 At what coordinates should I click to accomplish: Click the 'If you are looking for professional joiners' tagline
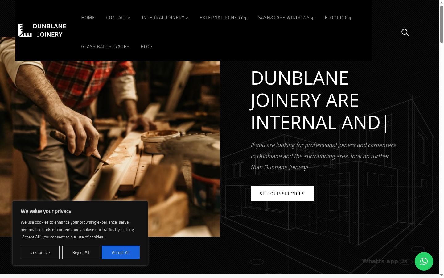323,156
